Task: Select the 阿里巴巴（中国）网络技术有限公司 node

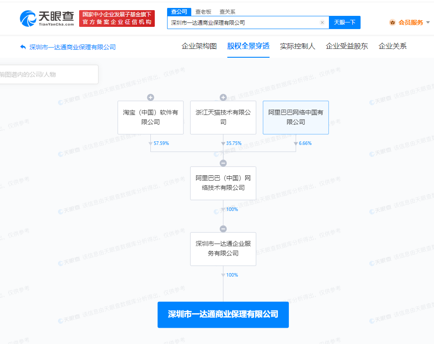Action: (223, 183)
